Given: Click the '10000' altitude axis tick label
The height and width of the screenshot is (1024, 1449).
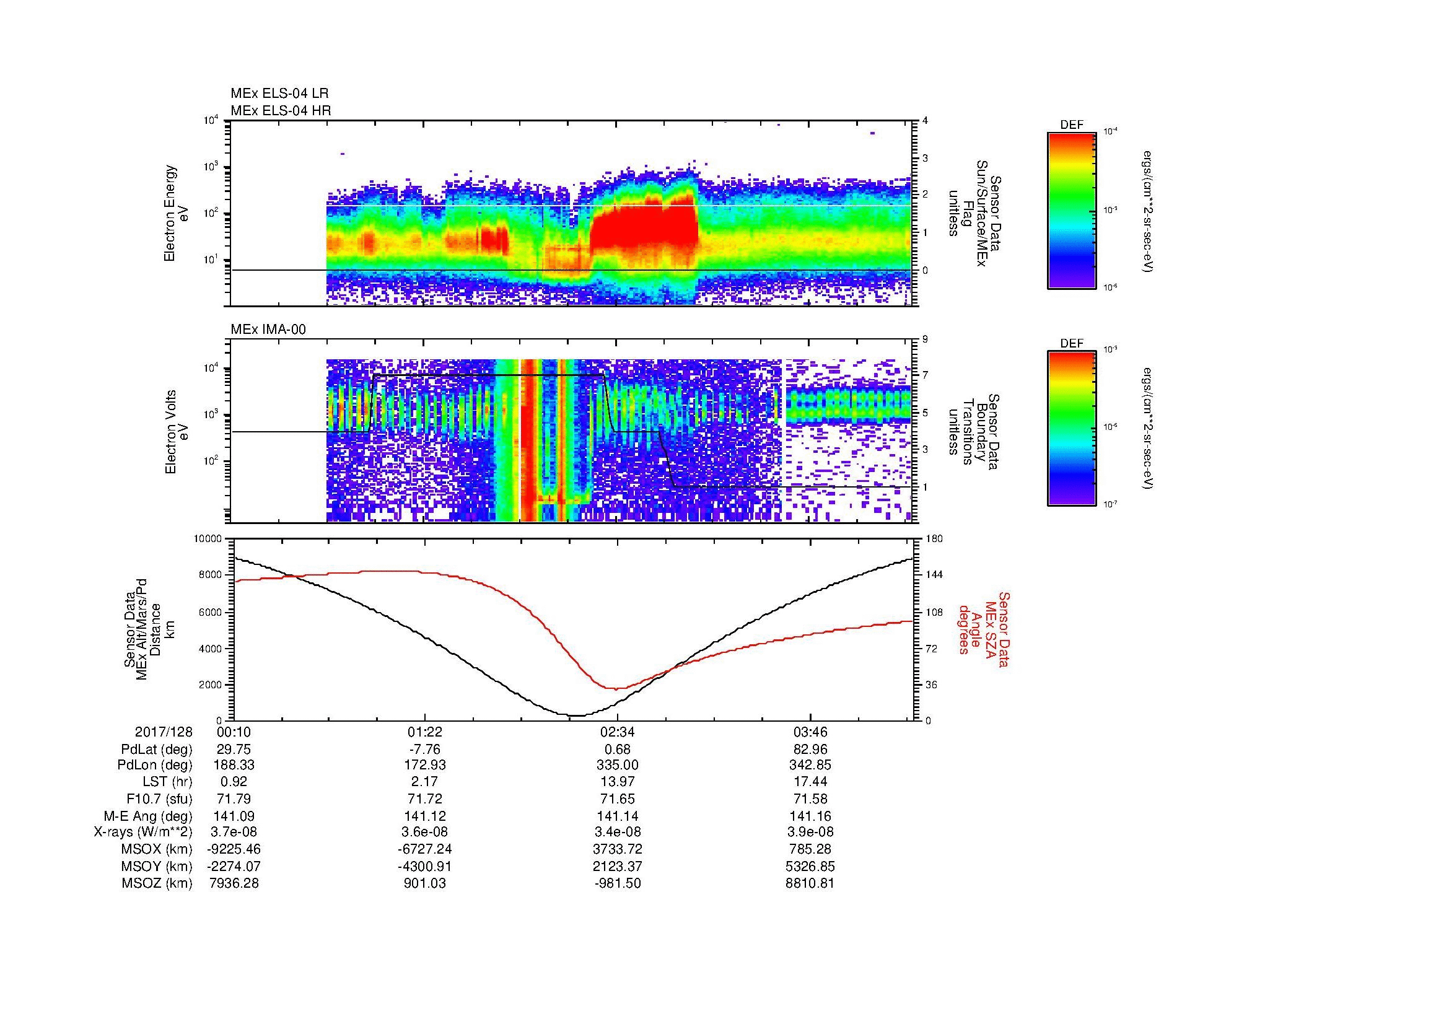Looking at the screenshot, I should click(x=208, y=539).
